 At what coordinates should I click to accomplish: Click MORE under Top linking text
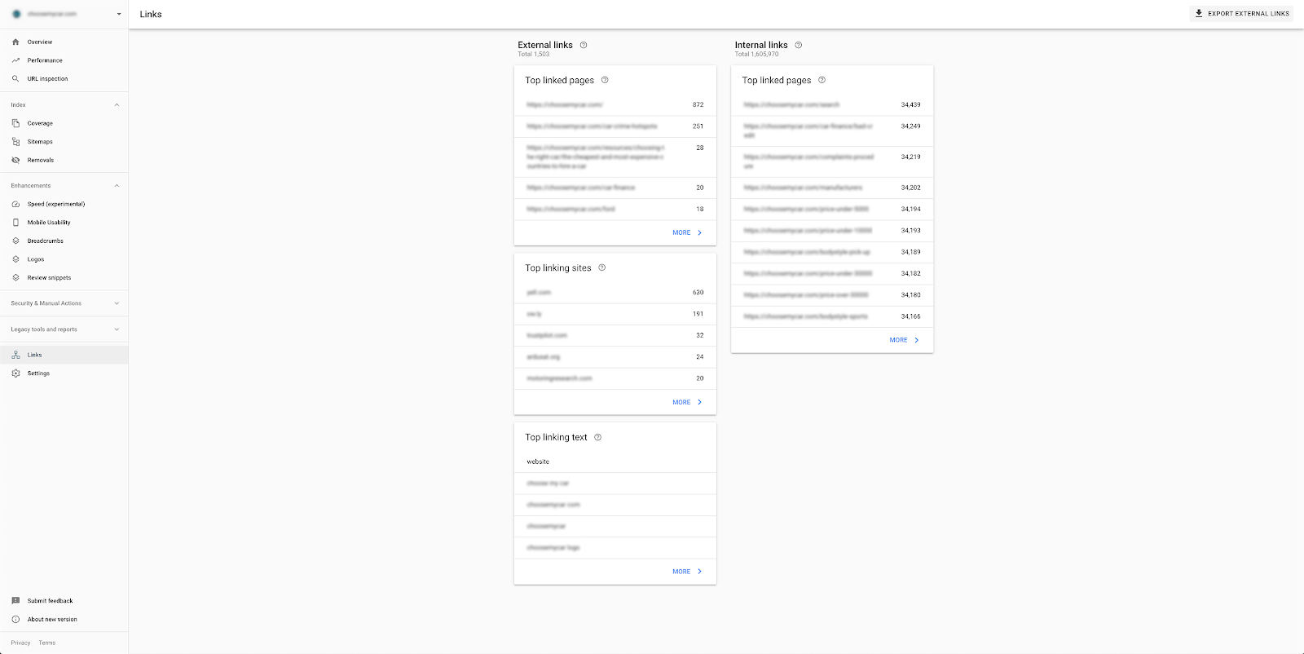click(687, 572)
